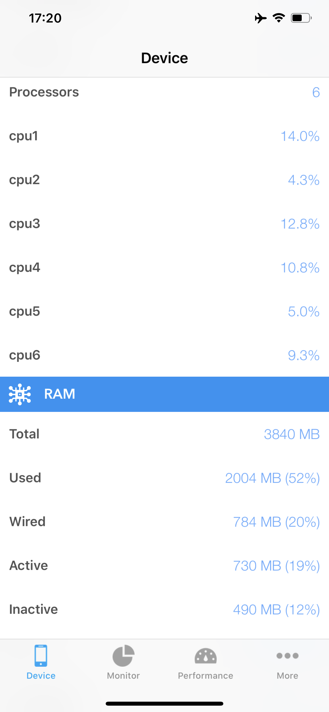Select the RAM section header
This screenshot has width=329, height=712.
pos(164,394)
